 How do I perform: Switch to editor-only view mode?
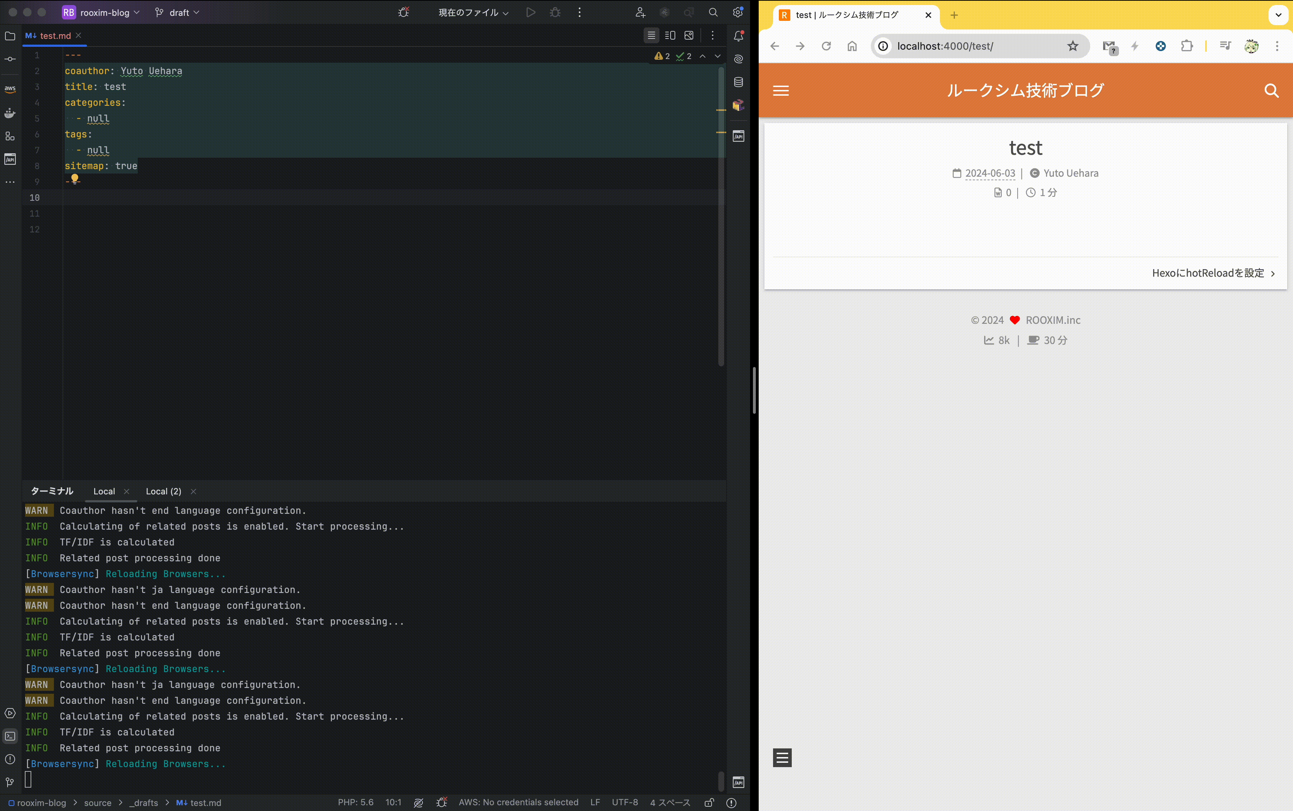pos(651,35)
